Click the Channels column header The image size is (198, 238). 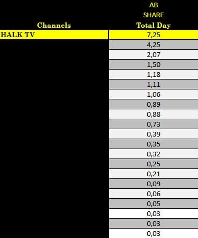tap(54, 25)
